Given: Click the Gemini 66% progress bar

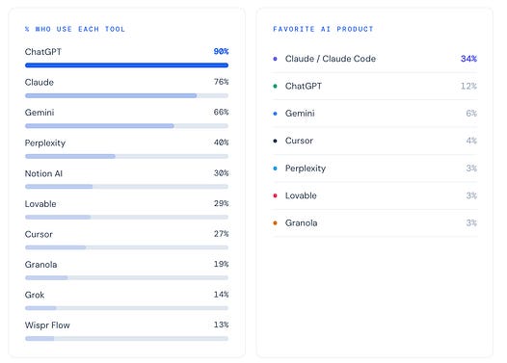Looking at the screenshot, I should click(127, 126).
